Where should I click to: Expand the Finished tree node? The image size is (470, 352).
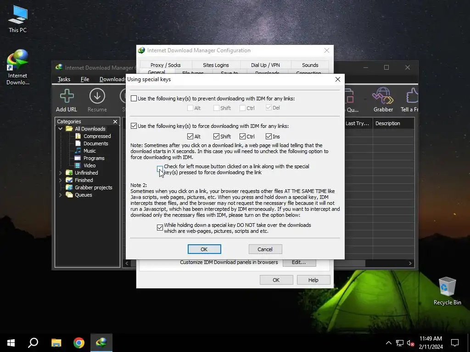point(60,180)
